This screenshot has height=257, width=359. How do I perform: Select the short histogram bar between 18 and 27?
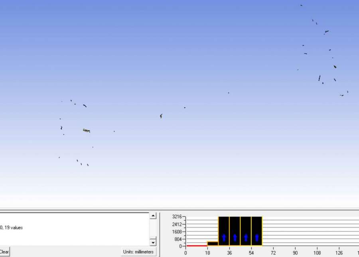click(x=213, y=243)
